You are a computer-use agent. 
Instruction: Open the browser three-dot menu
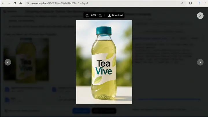coord(205,3)
